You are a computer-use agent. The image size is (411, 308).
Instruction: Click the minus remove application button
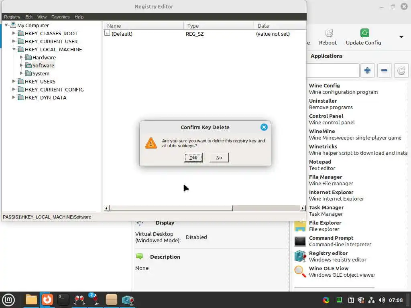point(384,71)
